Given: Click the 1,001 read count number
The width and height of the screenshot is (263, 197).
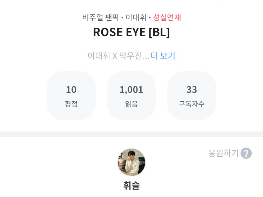Looking at the screenshot, I should click(131, 89).
